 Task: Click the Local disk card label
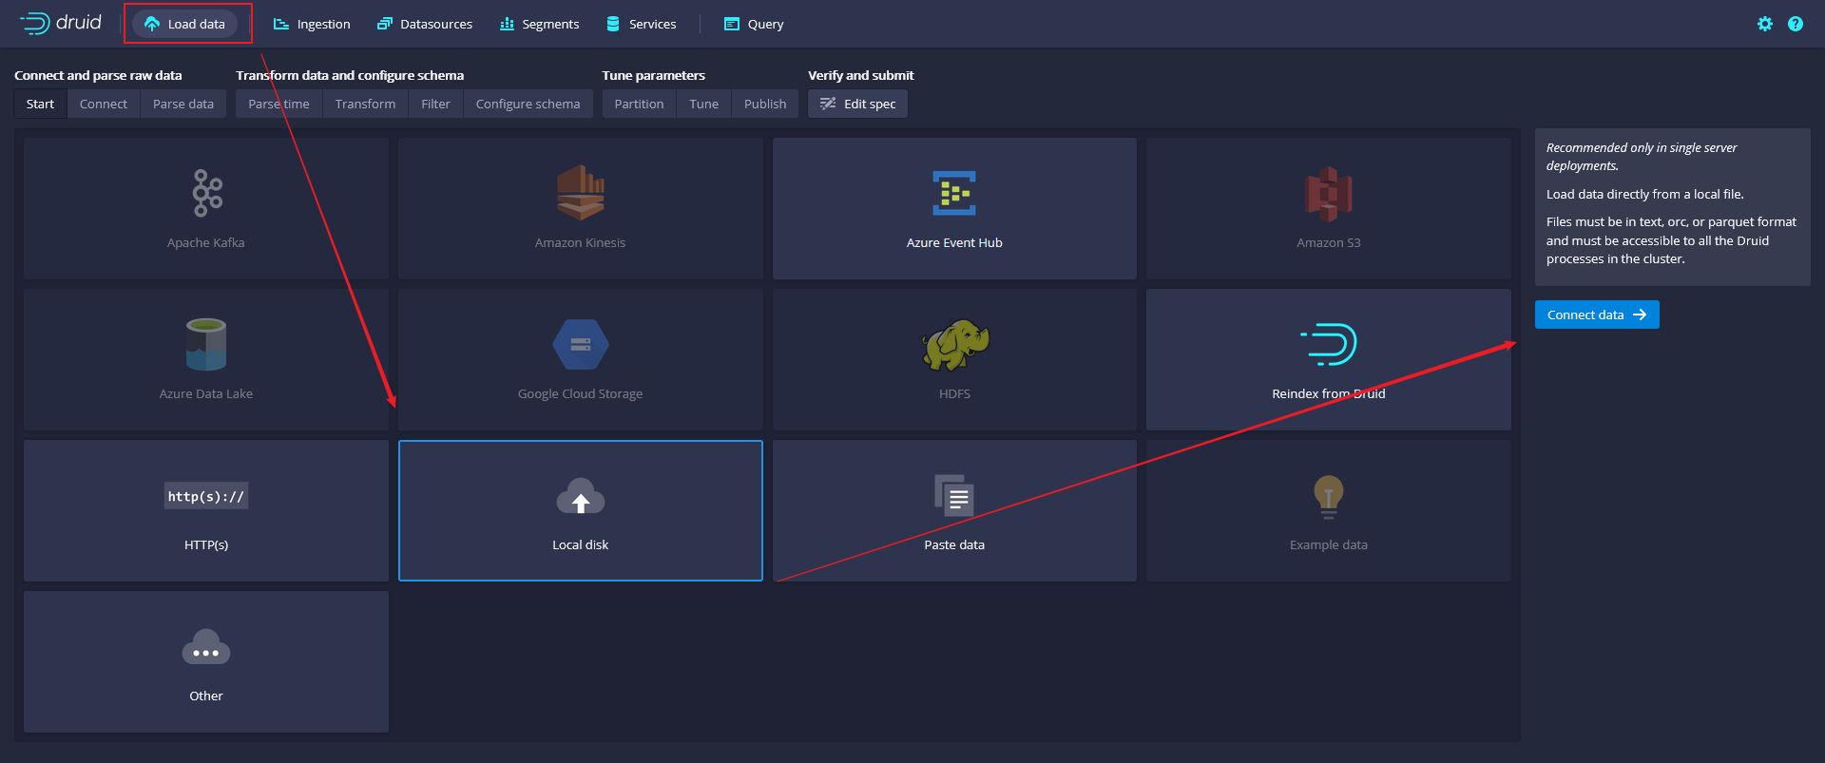tap(580, 544)
